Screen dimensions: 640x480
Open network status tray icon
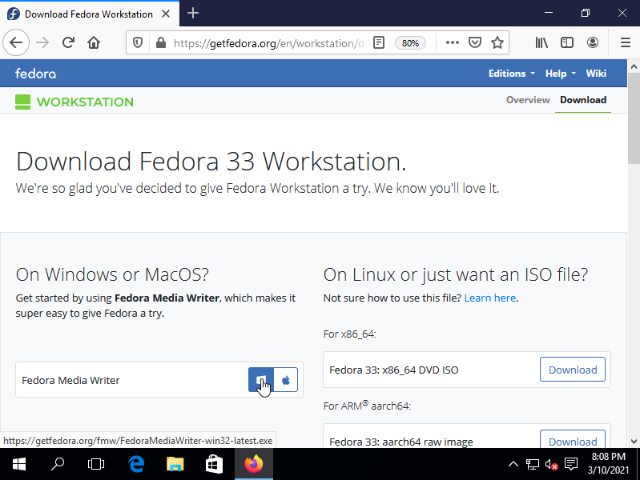(532, 464)
